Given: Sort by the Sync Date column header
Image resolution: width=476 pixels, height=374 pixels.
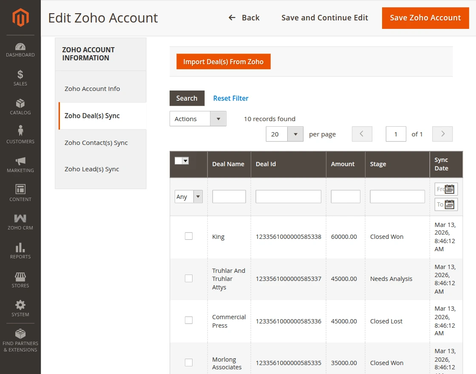Looking at the screenshot, I should [446, 164].
